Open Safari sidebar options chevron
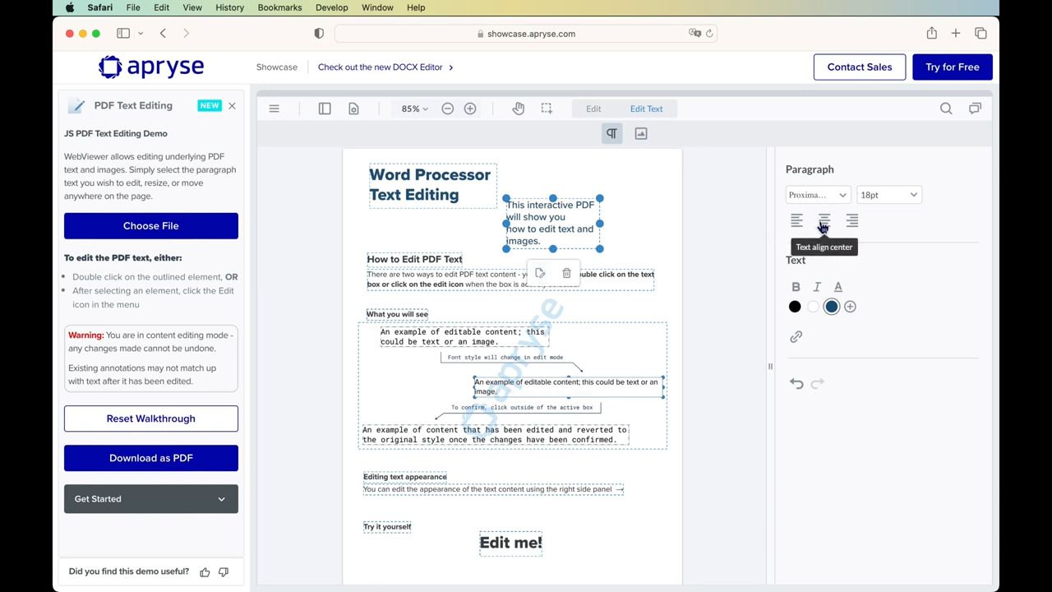 tap(141, 34)
